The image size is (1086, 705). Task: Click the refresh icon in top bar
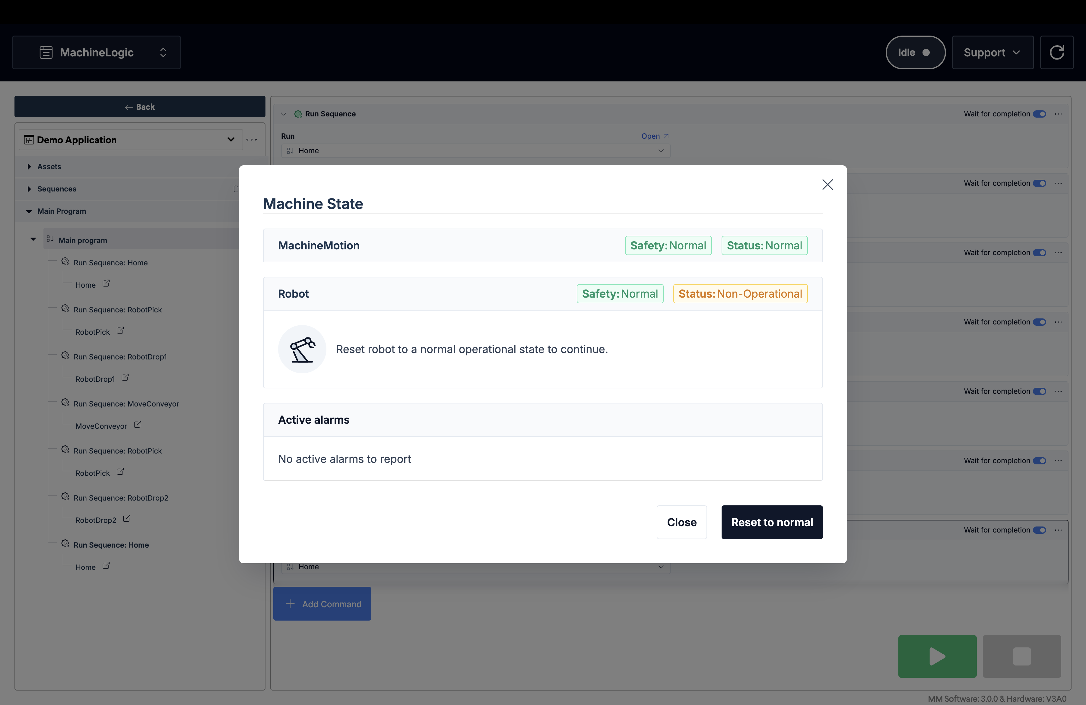pos(1056,52)
